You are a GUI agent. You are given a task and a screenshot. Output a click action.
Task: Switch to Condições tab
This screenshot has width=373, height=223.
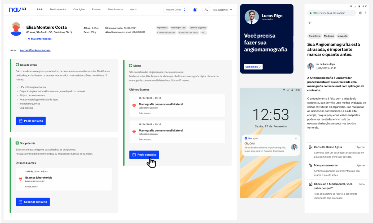click(x=79, y=10)
